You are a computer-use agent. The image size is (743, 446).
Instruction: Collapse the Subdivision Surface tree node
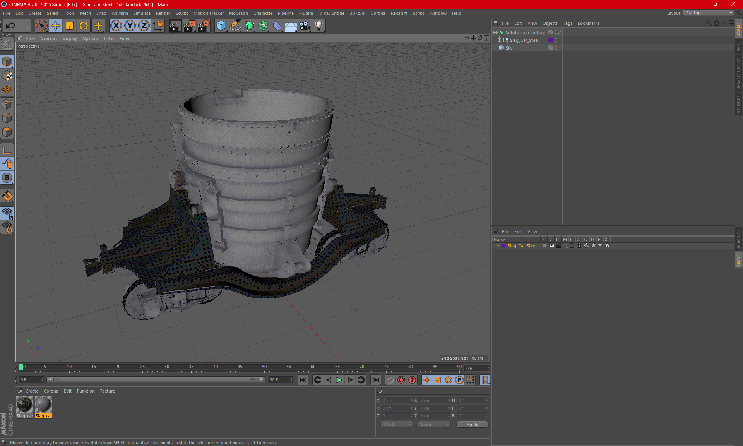pyautogui.click(x=495, y=33)
